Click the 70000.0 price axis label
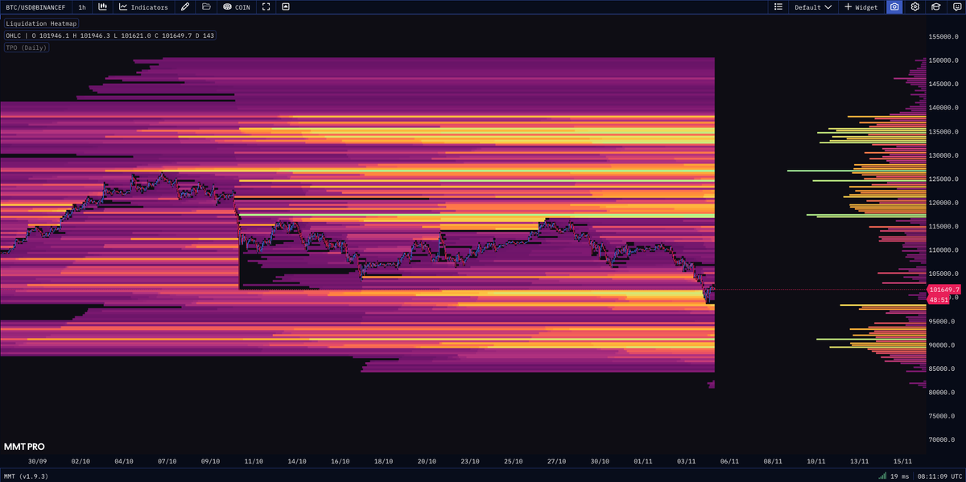 [x=942, y=440]
